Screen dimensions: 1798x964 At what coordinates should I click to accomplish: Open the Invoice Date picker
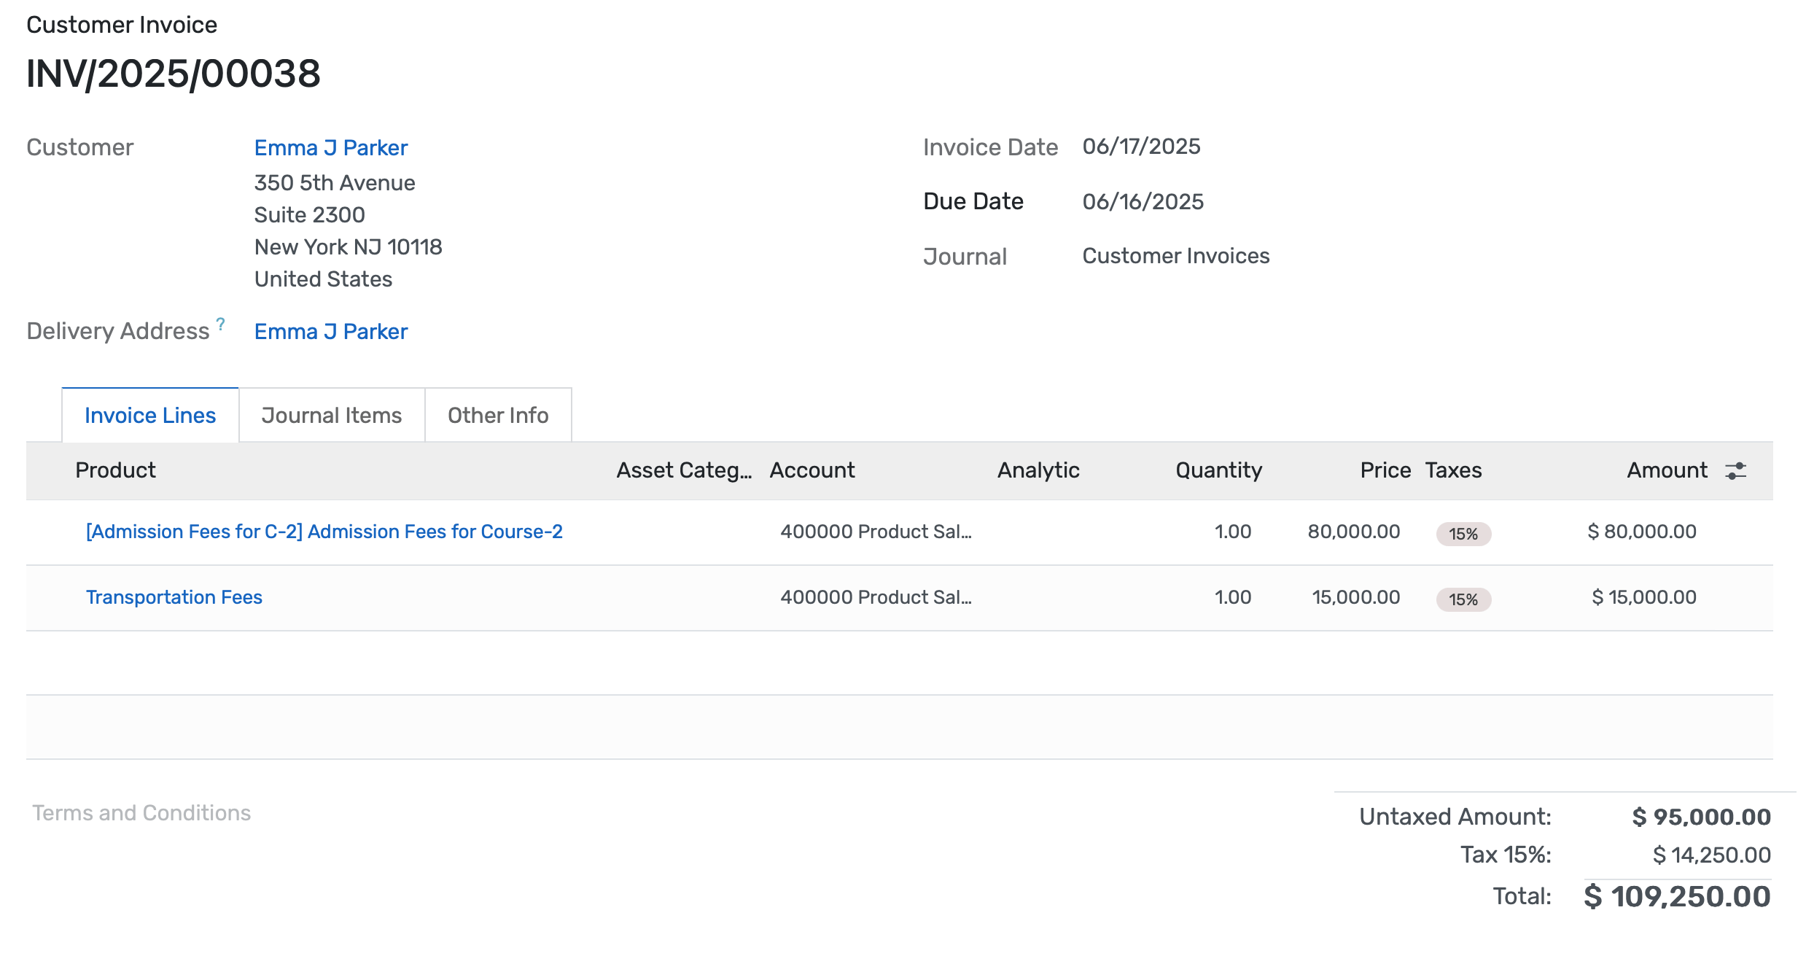[x=1143, y=147]
